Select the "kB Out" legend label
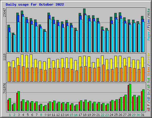Screen dimensions: 152x118 pyautogui.click(x=149, y=83)
